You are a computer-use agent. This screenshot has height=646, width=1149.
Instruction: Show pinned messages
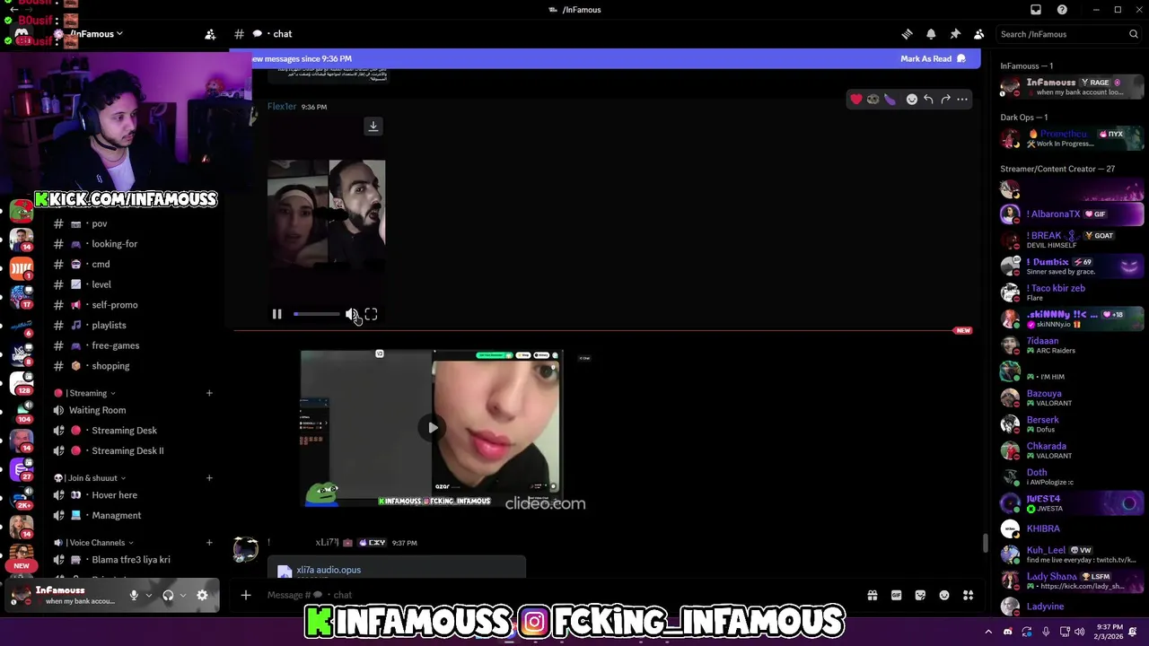[x=955, y=34]
